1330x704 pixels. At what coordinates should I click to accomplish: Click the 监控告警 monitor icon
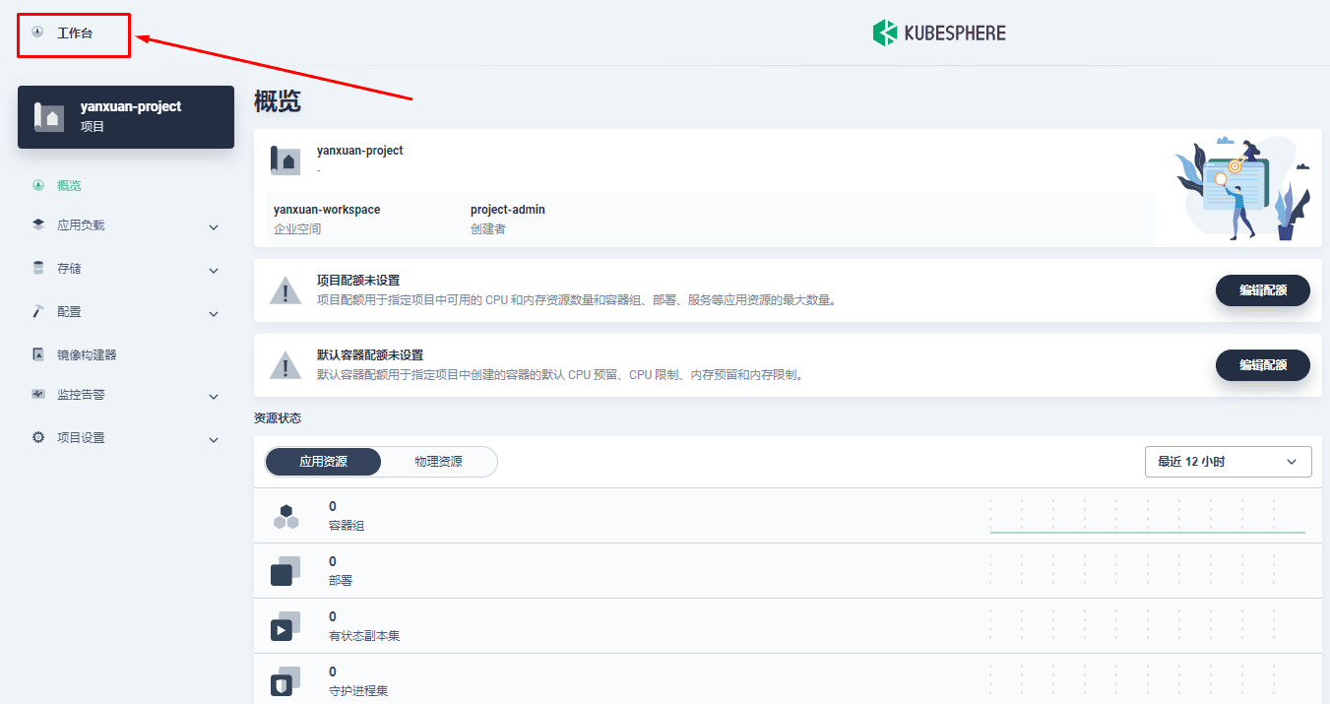pos(38,394)
